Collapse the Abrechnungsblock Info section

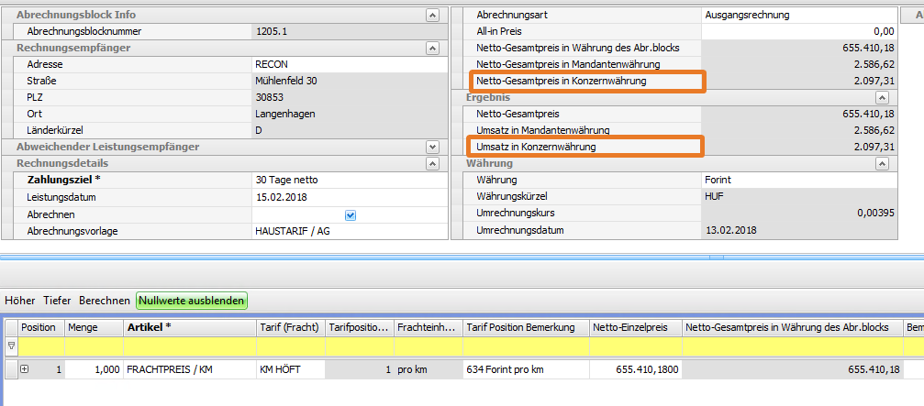[x=431, y=15]
